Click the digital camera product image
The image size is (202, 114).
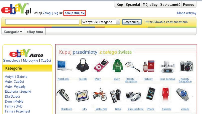pos(186,66)
